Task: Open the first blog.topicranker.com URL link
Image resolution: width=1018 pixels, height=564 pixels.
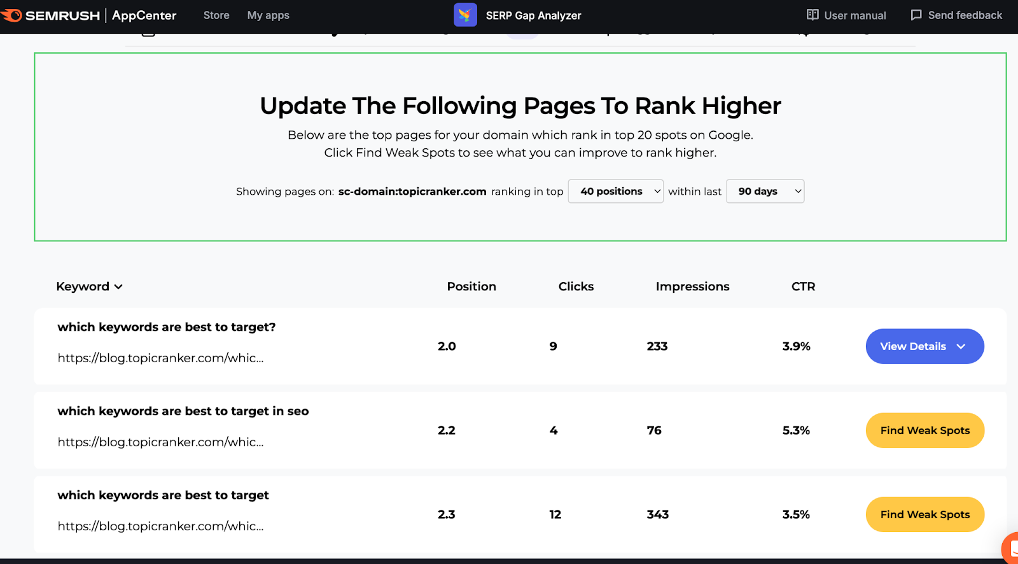Action: pos(160,358)
